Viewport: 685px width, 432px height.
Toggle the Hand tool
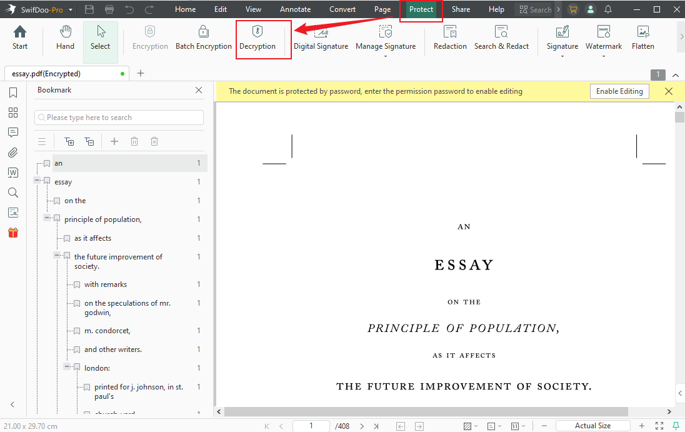click(x=65, y=38)
